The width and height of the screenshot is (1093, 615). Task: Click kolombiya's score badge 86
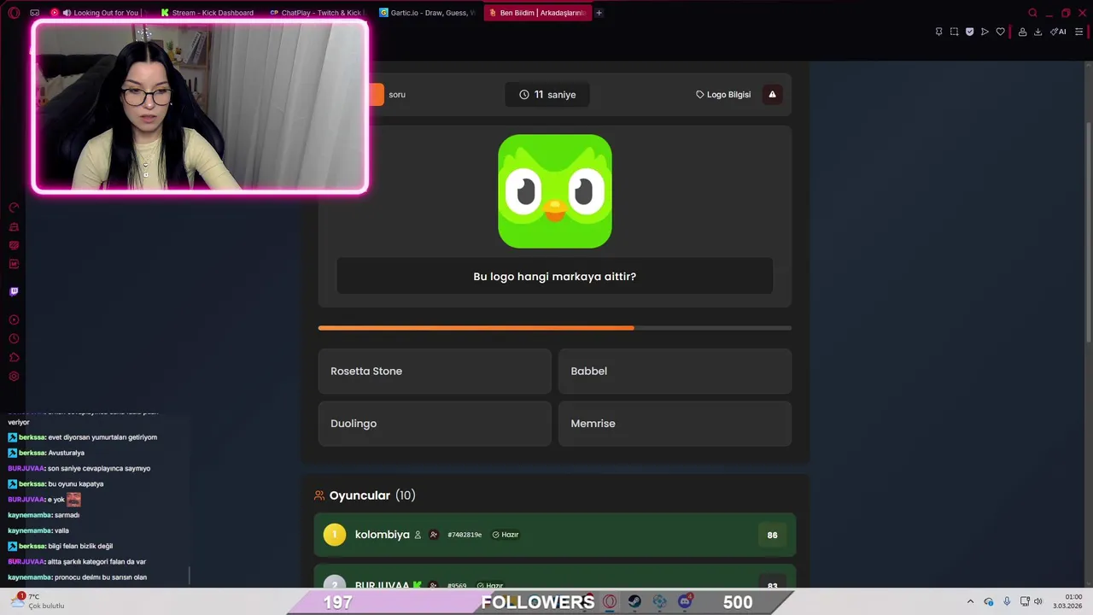pos(772,535)
